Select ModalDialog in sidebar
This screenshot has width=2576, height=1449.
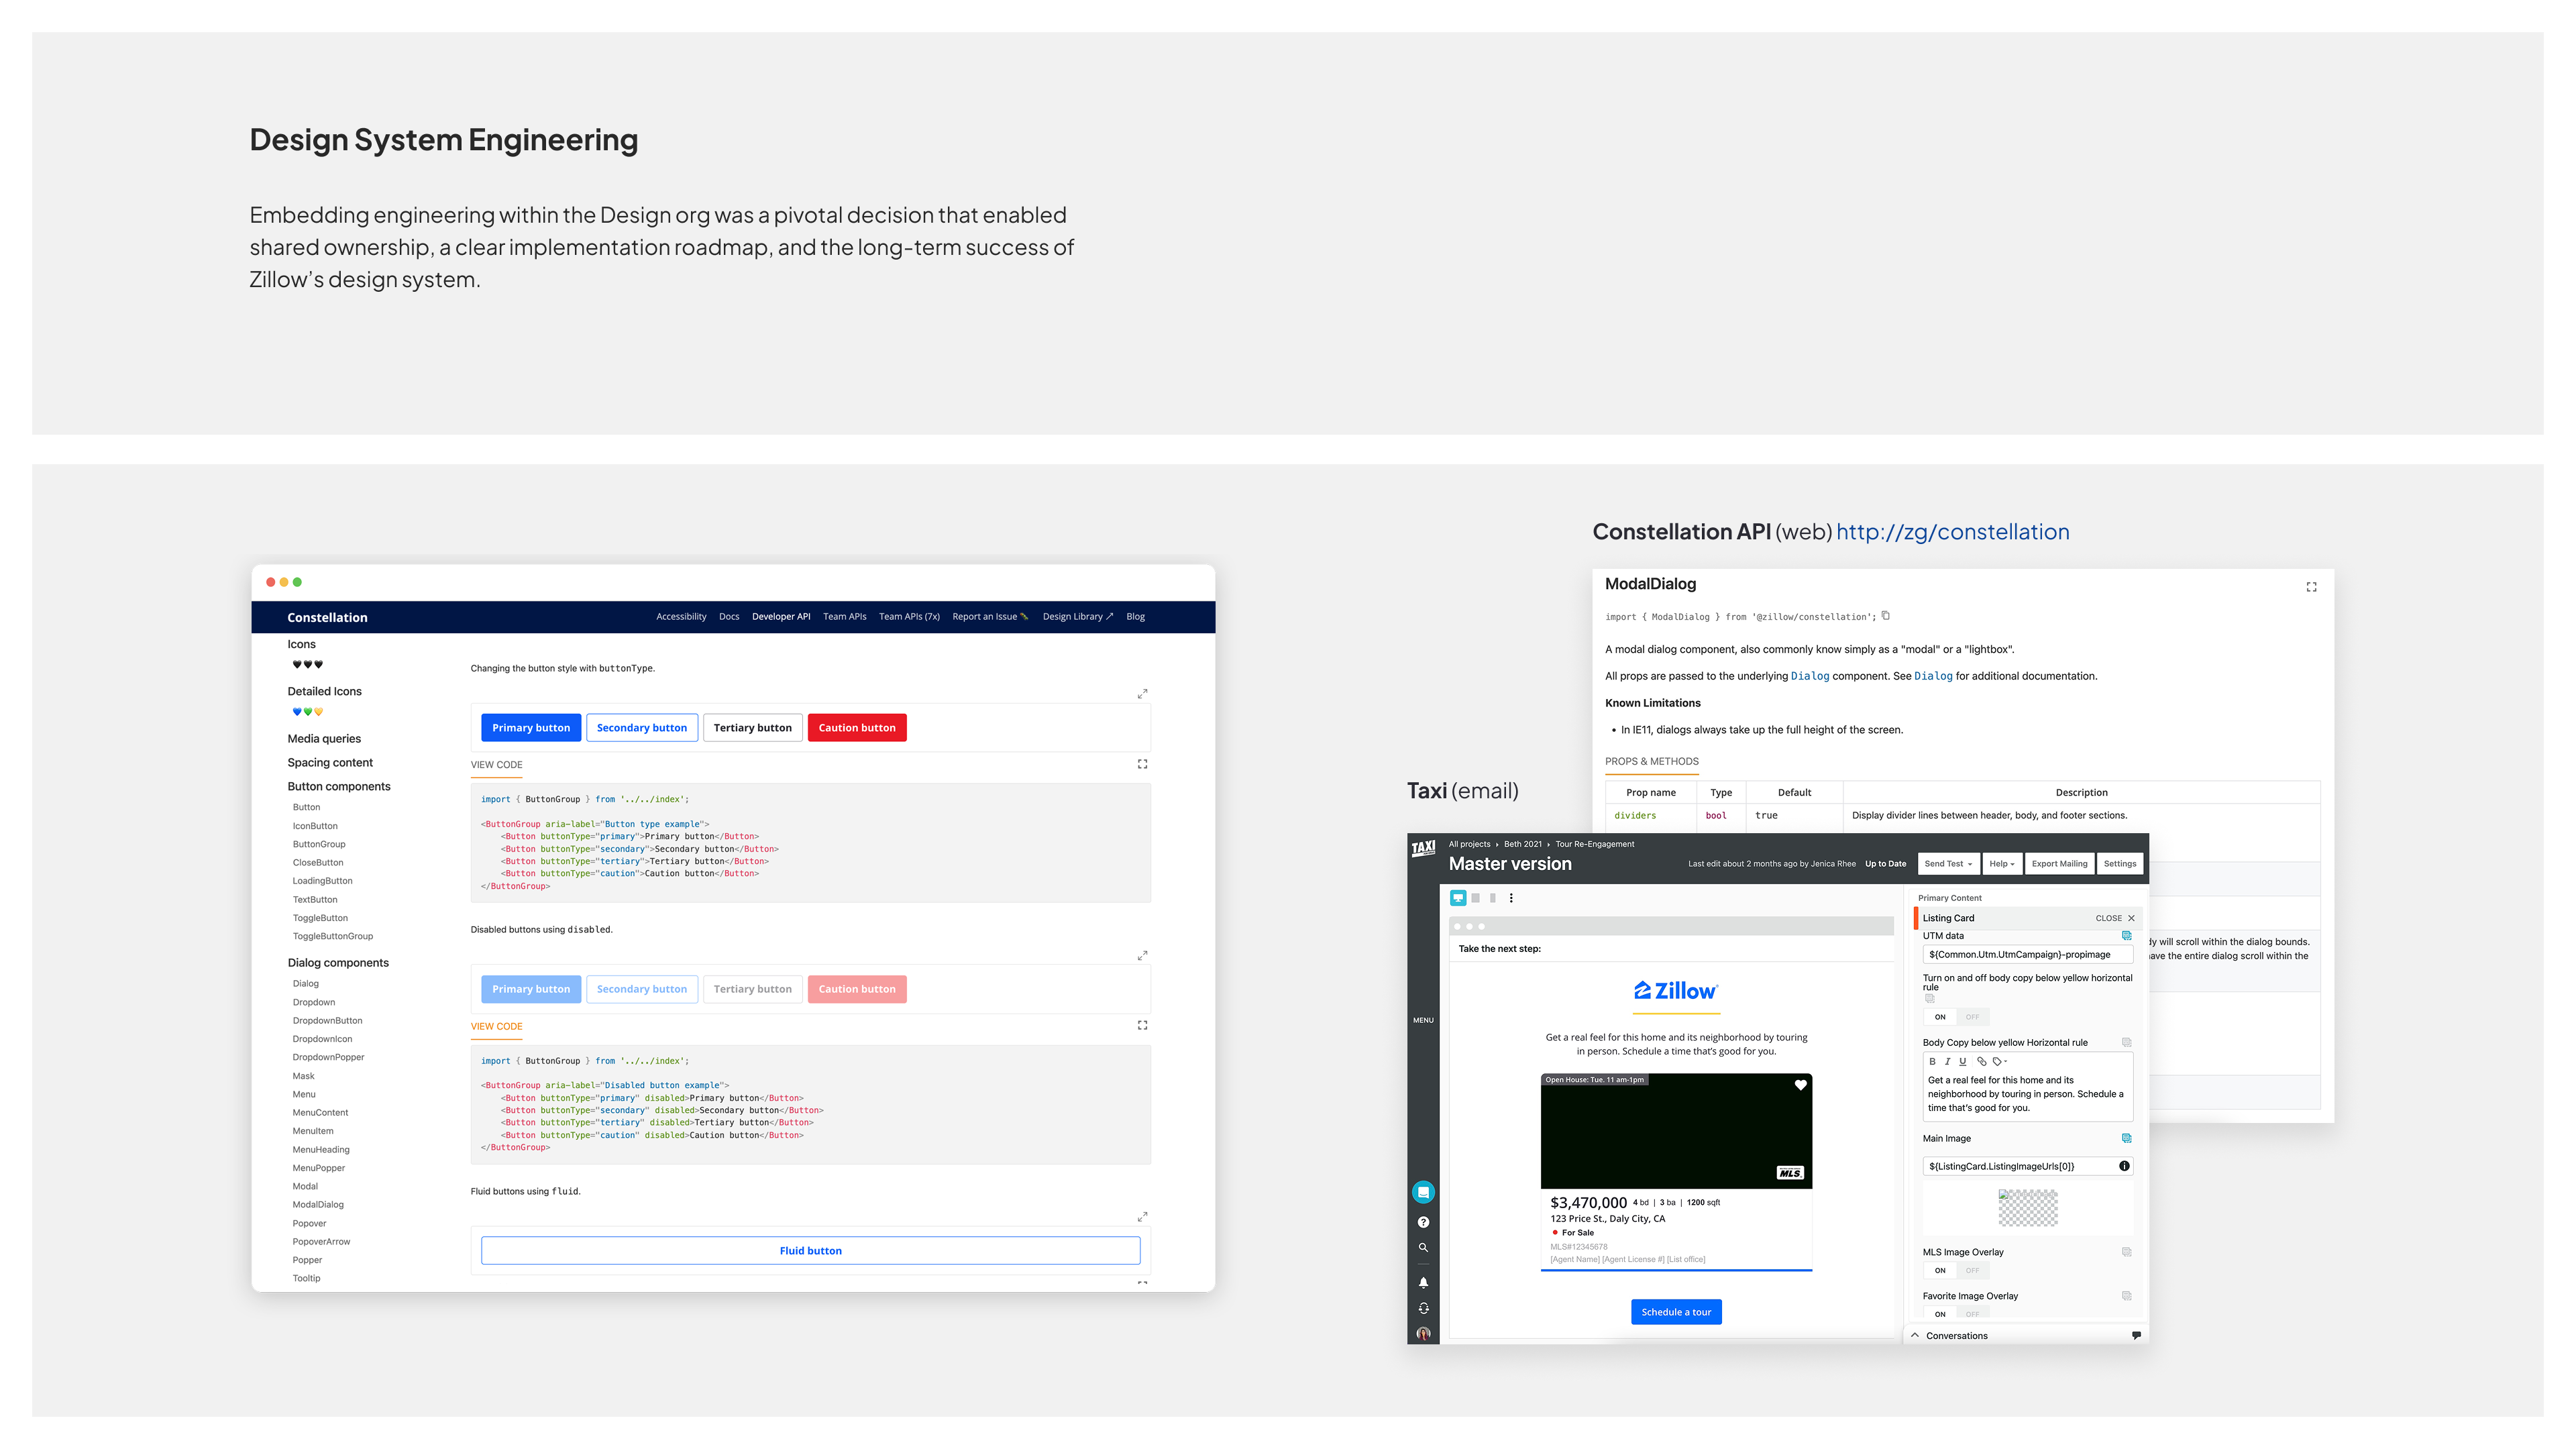[318, 1205]
